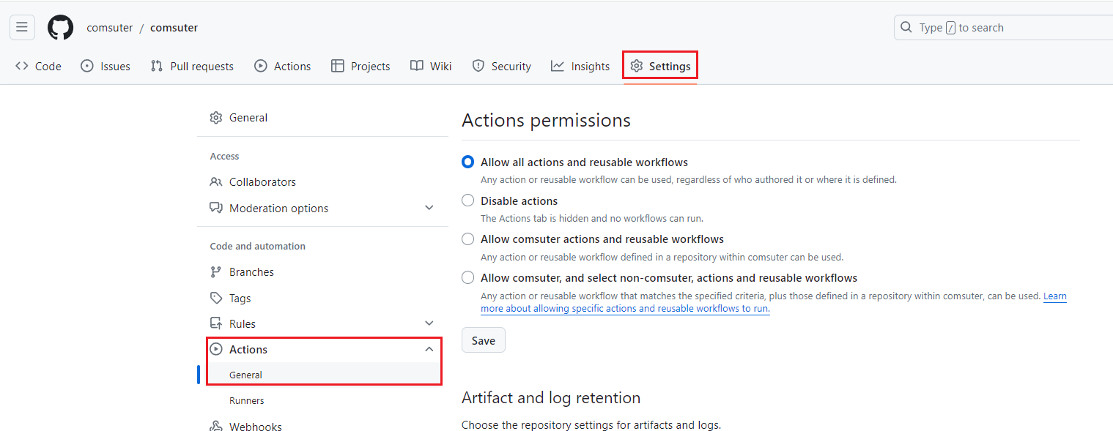Screen dimensions: 1113x431
Task: Click the Pull requests branch icon
Action: tap(157, 66)
